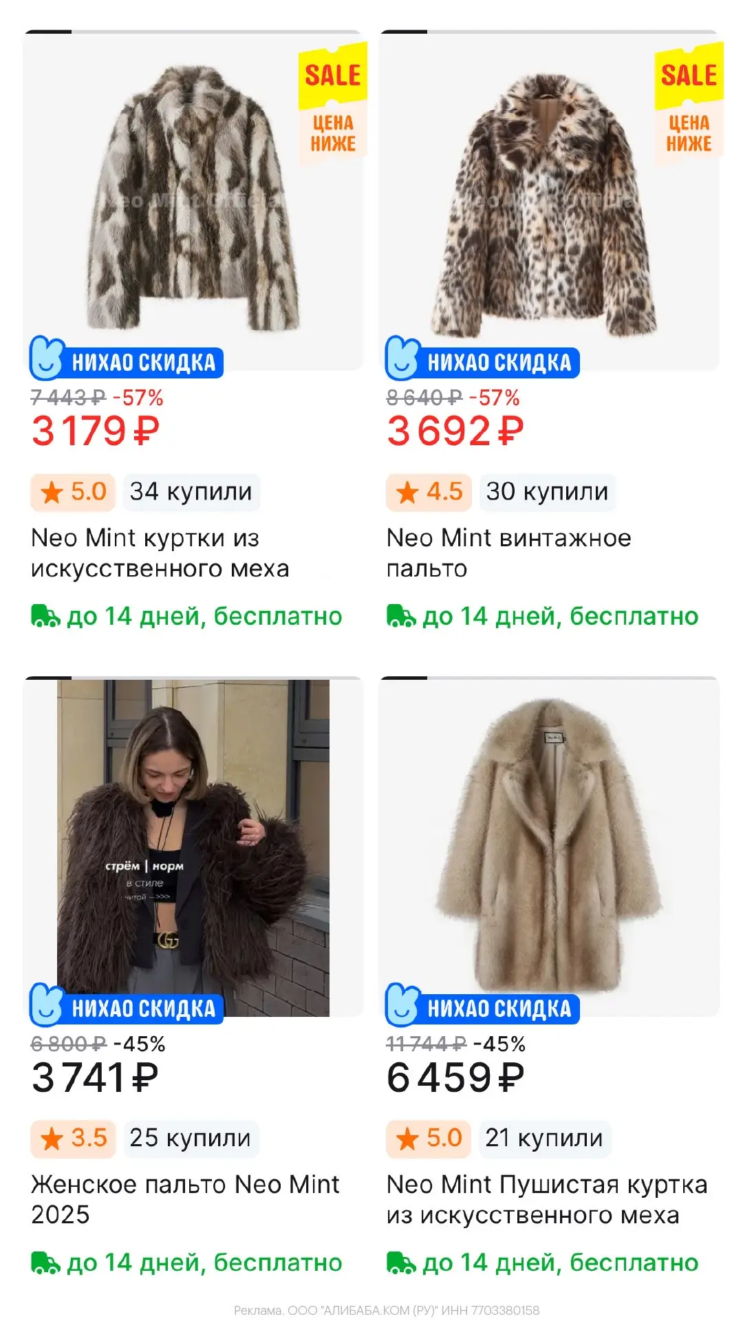The height and width of the screenshot is (1321, 743).
Task: Tap НИХАО СКИДКА badge on brown shaggy coat
Action: point(127,1005)
